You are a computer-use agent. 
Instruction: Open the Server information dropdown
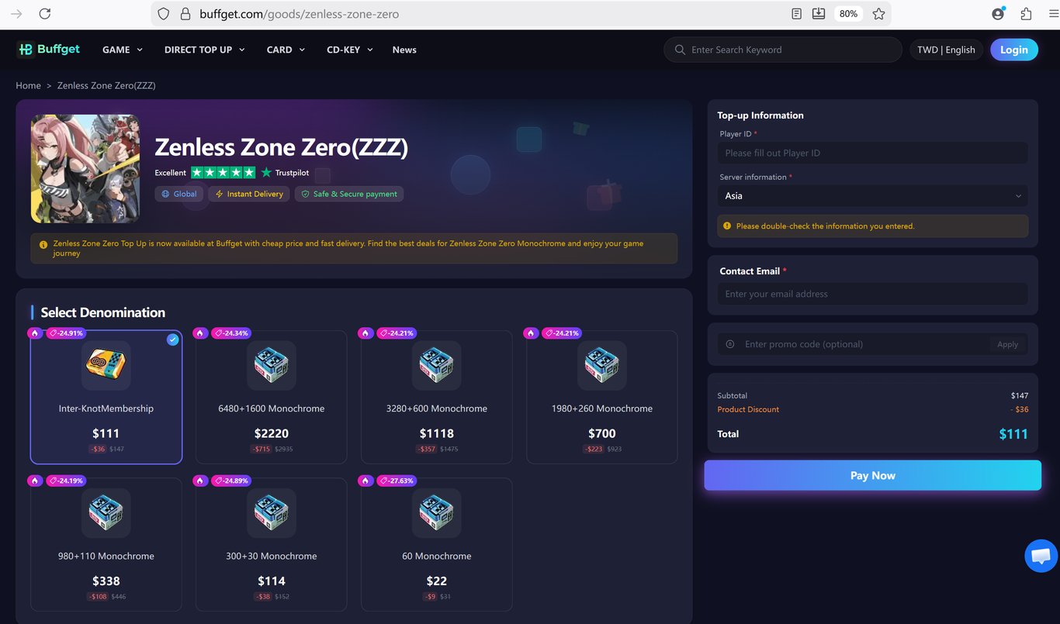(873, 196)
